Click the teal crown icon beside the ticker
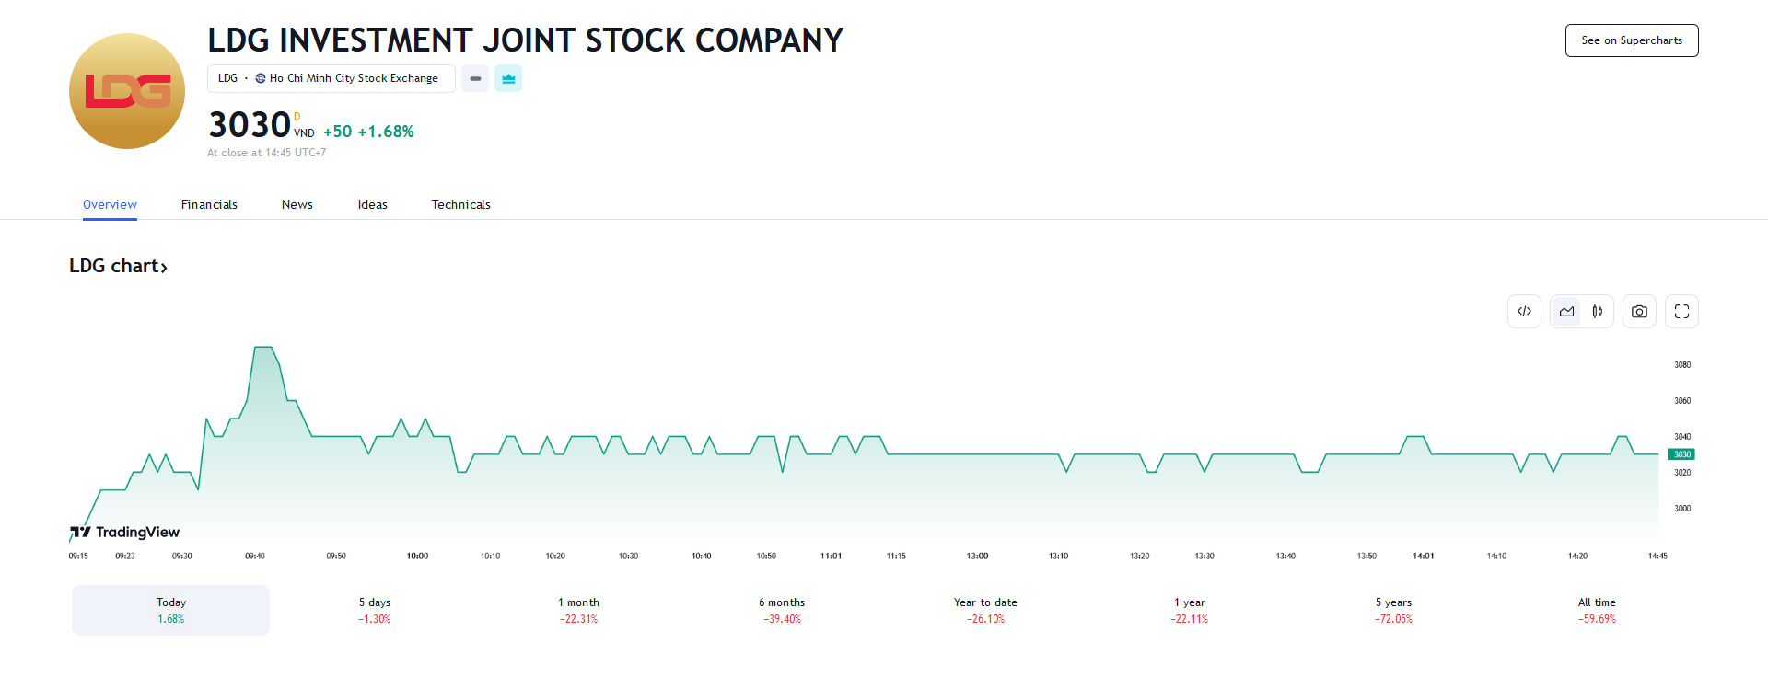 pyautogui.click(x=508, y=78)
